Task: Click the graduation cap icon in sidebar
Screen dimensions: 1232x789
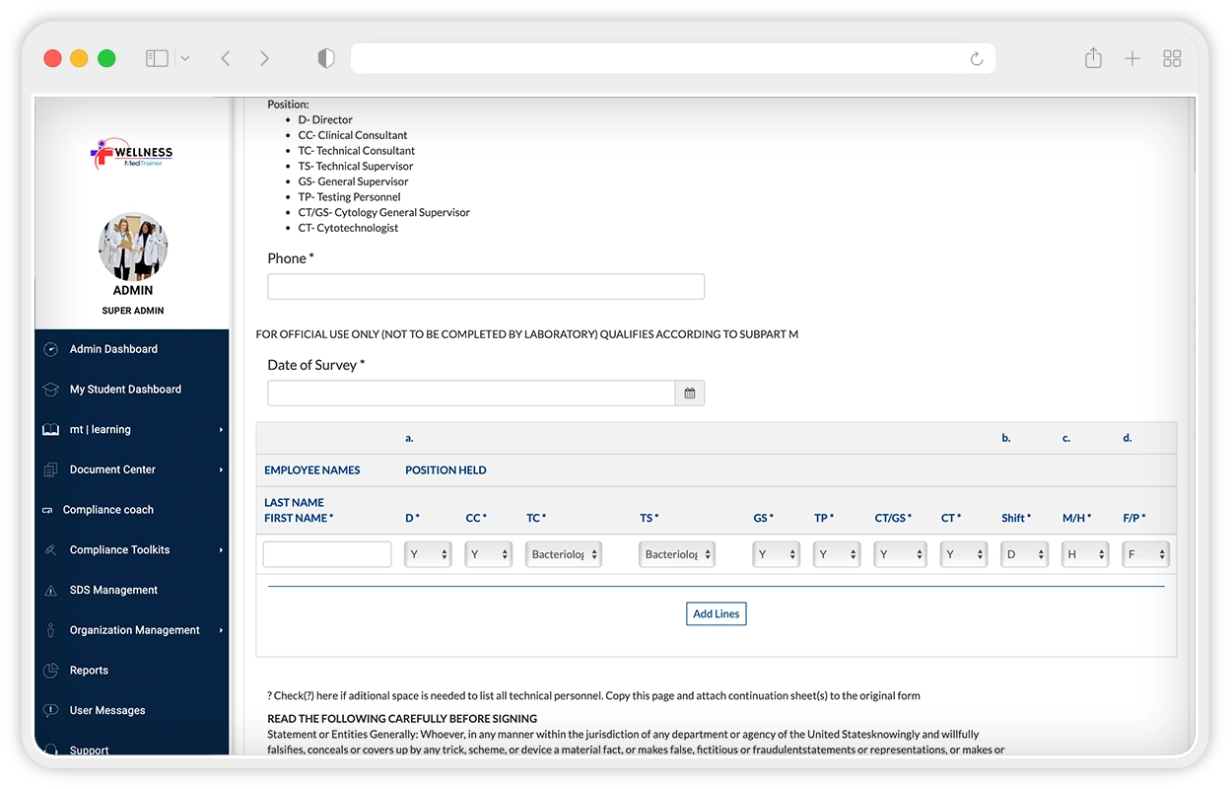Action: pos(51,390)
